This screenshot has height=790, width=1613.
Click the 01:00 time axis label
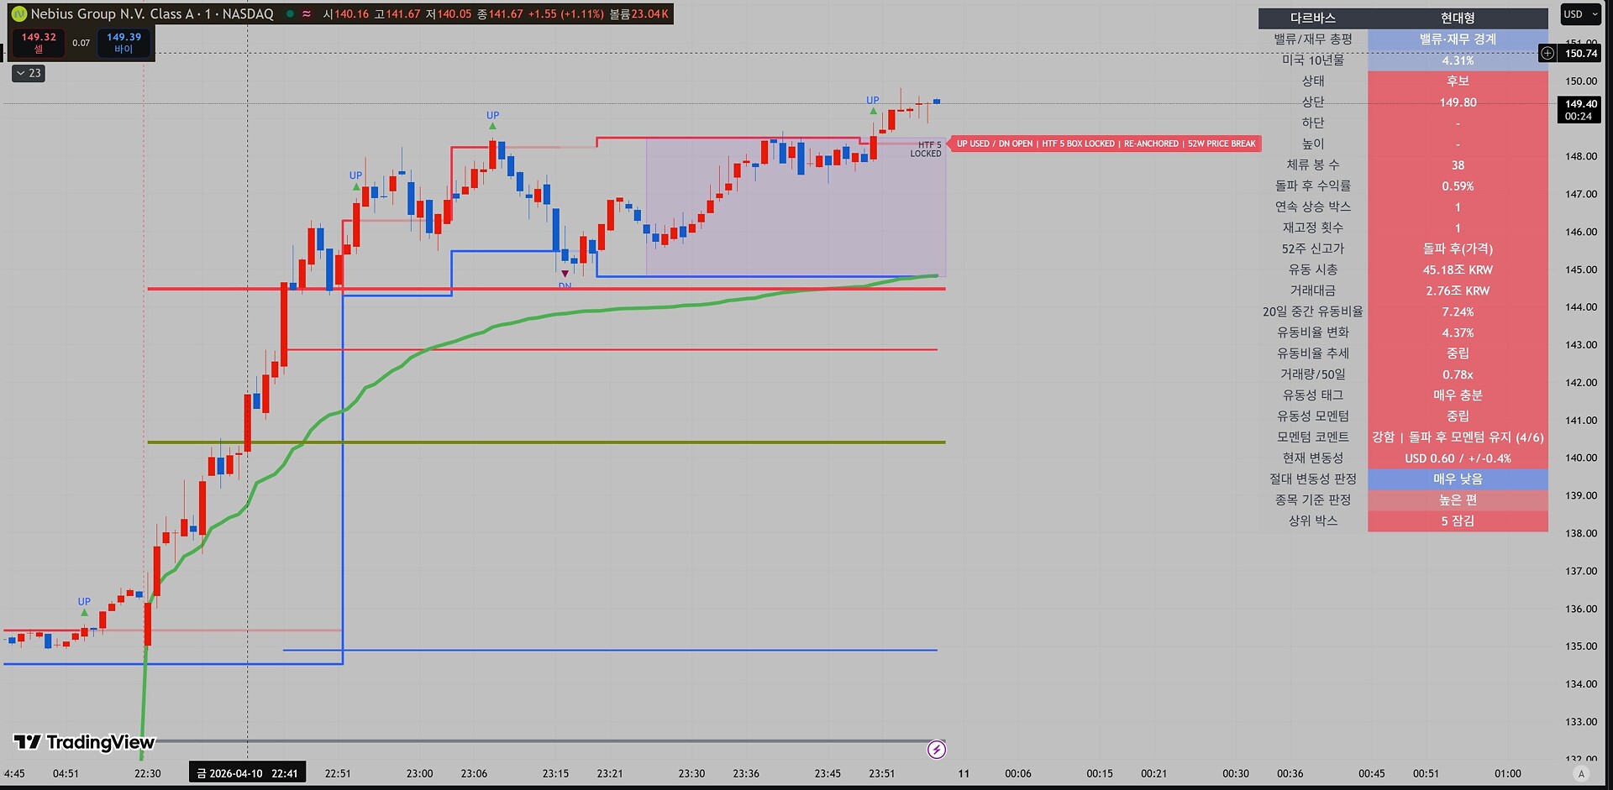click(1507, 773)
